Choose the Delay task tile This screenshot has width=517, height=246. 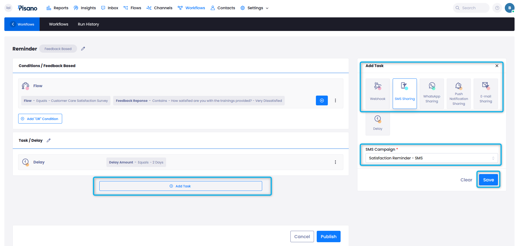pyautogui.click(x=378, y=123)
